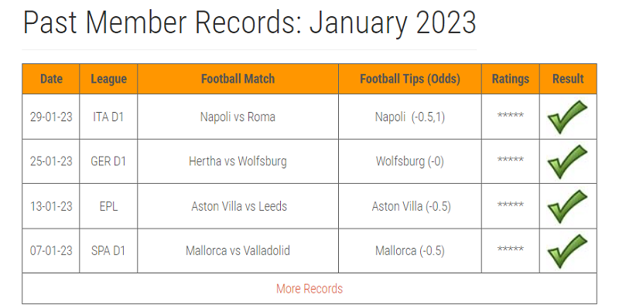Click the 29-01-23 date cell

(51, 117)
